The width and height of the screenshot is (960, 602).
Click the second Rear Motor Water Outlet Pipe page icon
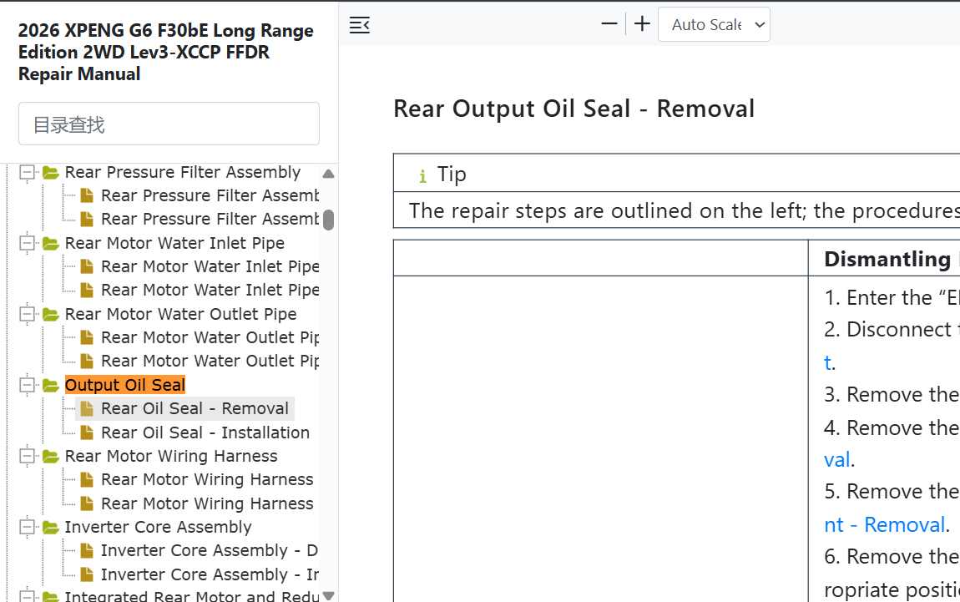[87, 361]
